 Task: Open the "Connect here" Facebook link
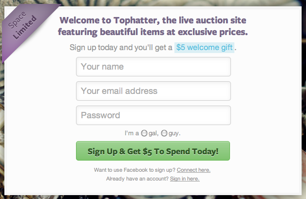(x=193, y=170)
